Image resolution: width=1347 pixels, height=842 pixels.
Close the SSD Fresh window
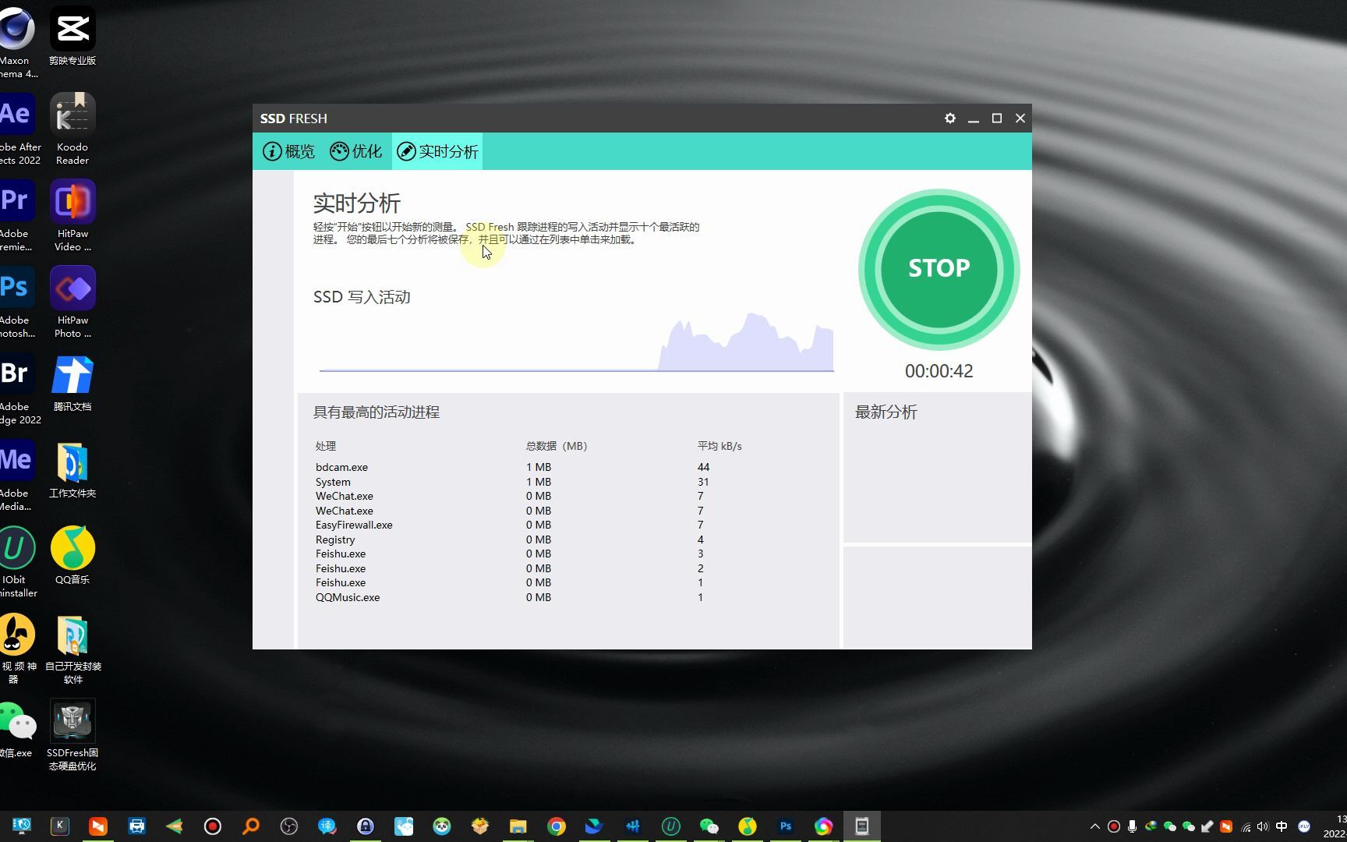(1020, 119)
